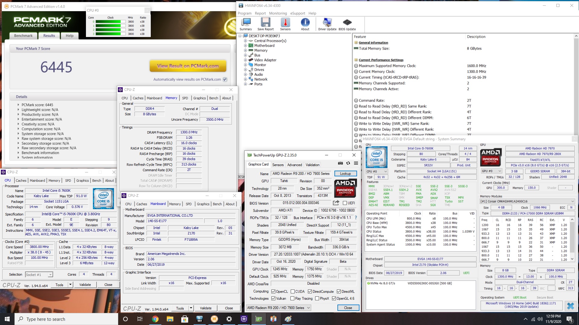The width and height of the screenshot is (579, 325).
Task: Switch to Sensors tab in GPU-Z
Action: coord(278,165)
